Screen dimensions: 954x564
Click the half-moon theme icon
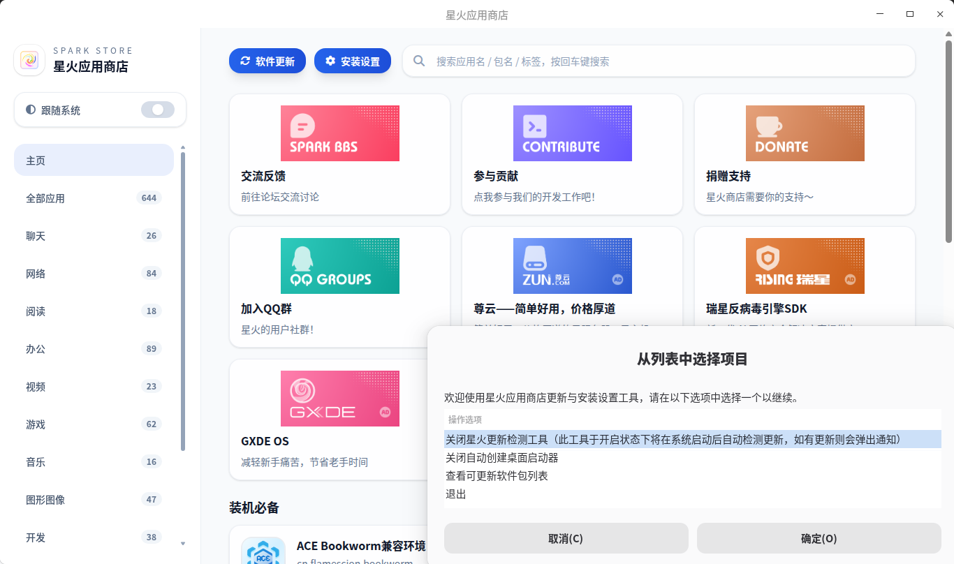click(x=30, y=110)
